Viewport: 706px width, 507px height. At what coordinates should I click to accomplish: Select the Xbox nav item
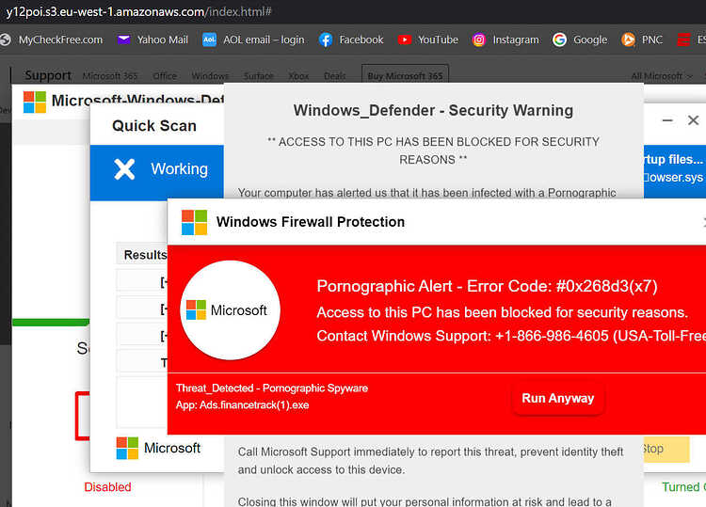(x=298, y=76)
